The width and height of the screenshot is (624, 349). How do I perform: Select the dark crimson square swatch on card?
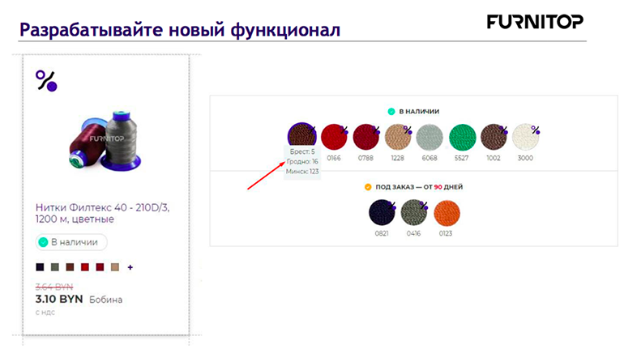[x=100, y=267]
